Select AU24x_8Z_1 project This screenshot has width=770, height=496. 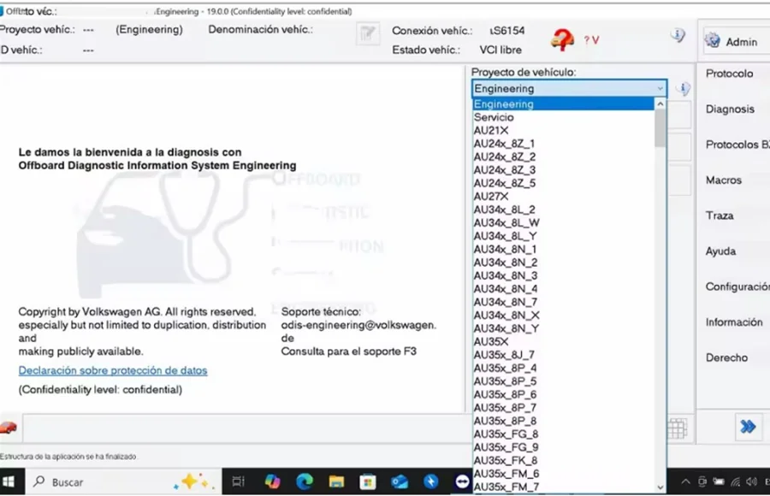(x=563, y=144)
